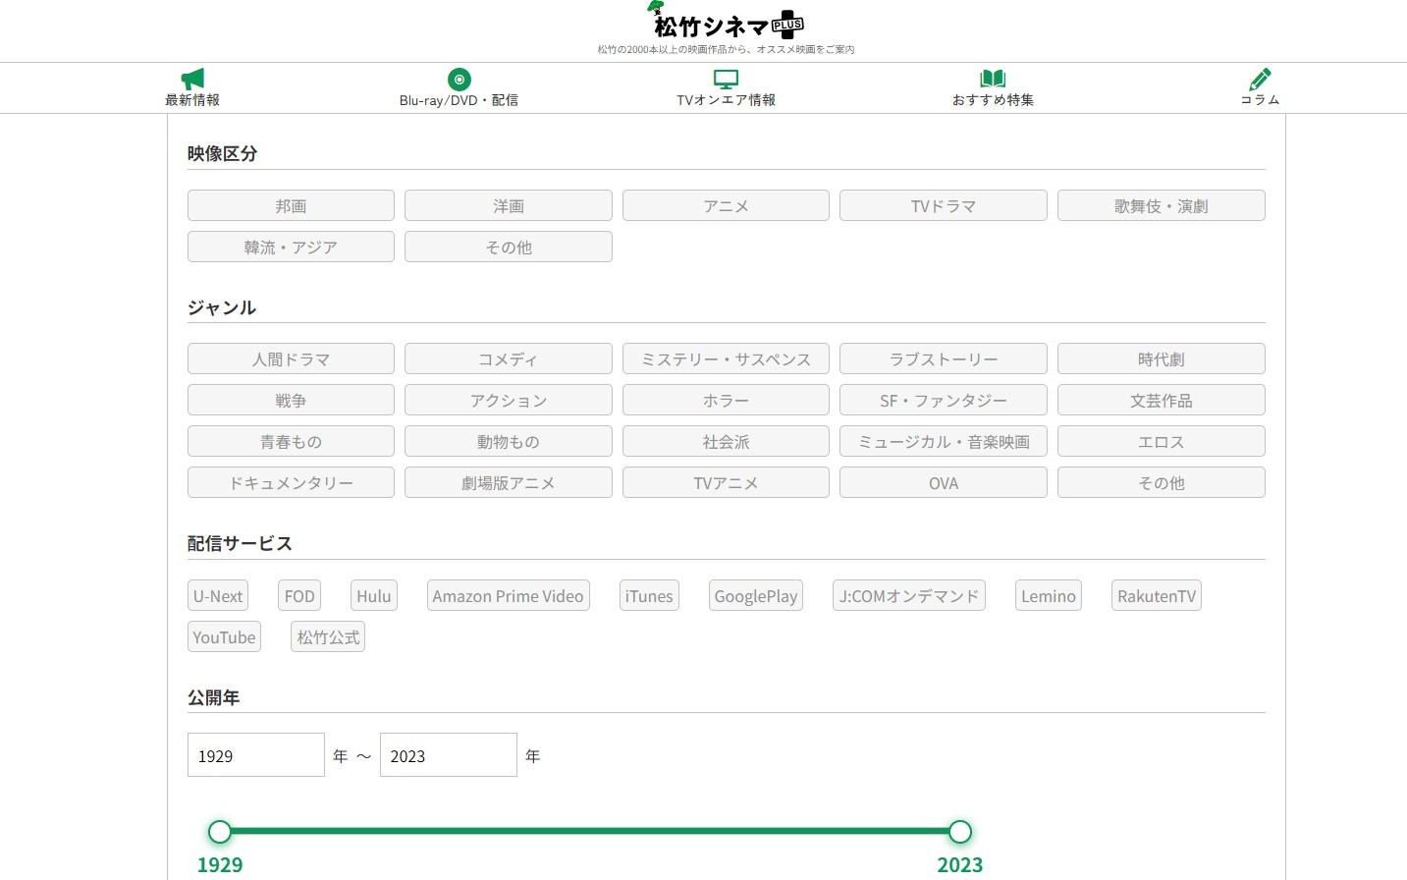The image size is (1407, 880).
Task: Focus the end year field showing 2023
Action: coord(448,755)
